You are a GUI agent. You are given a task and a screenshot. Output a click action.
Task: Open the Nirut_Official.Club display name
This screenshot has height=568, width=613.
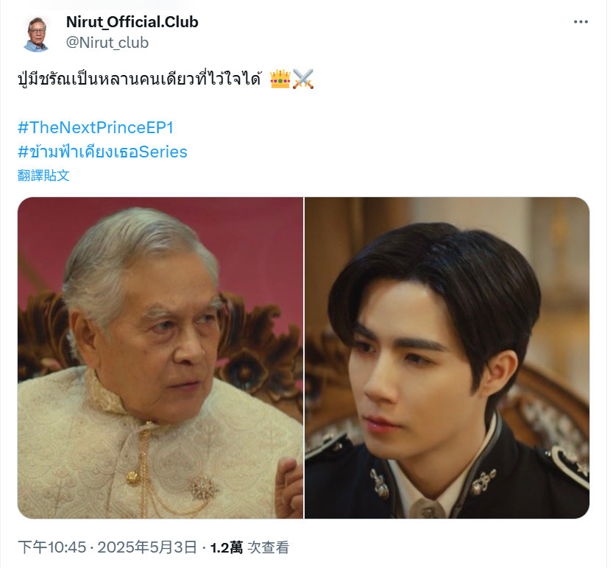tap(132, 22)
